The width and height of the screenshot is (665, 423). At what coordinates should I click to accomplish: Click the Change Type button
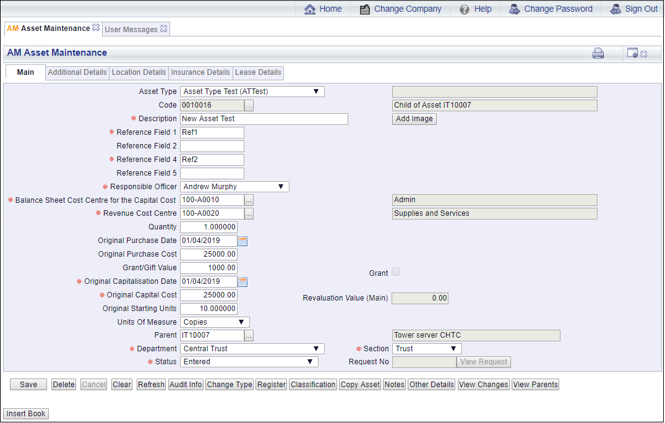[x=230, y=385]
